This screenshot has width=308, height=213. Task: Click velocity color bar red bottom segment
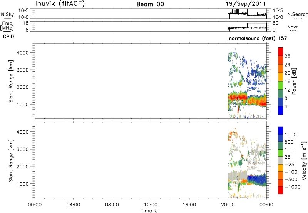click(x=281, y=190)
